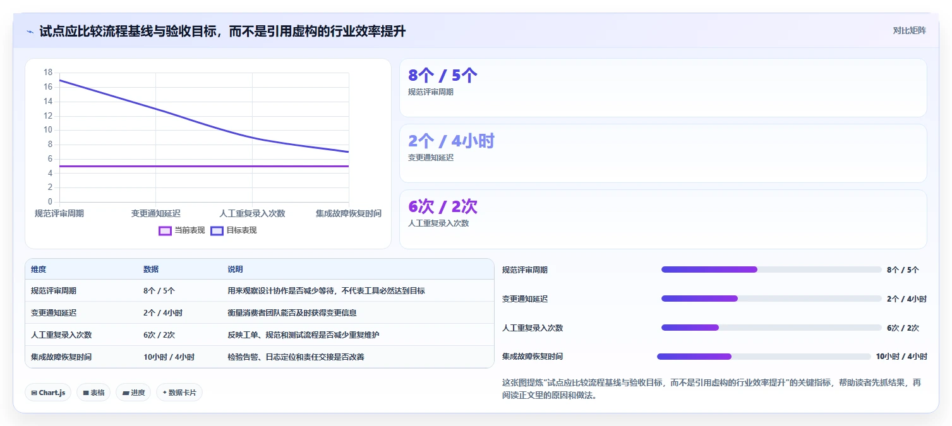Viewport: 952px width, 426px height.
Task: Click the description 检验告警、日志定位和责任交接是否改善
Action: 296,357
